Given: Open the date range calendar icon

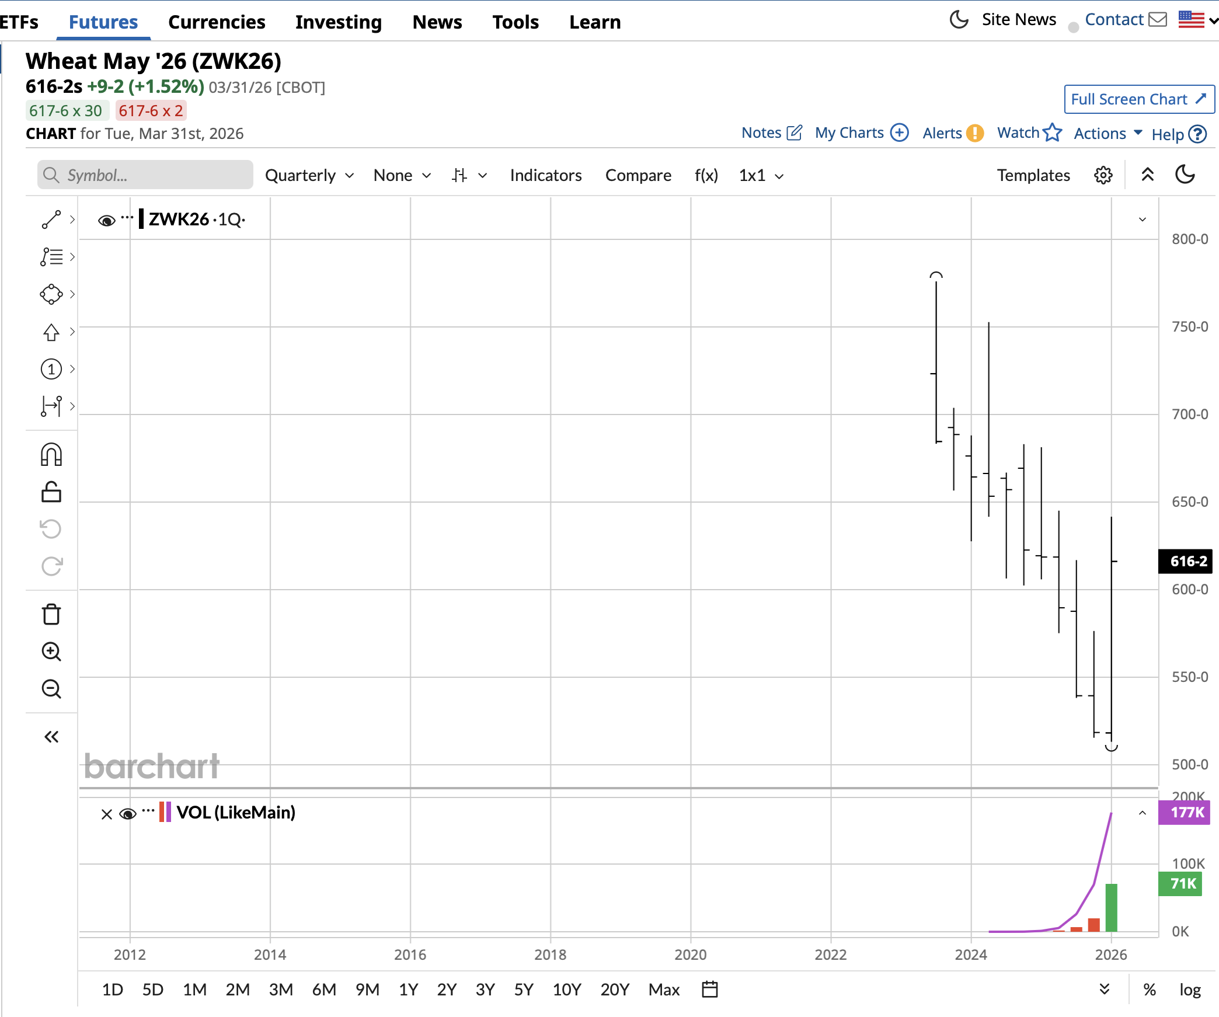Looking at the screenshot, I should (x=709, y=990).
